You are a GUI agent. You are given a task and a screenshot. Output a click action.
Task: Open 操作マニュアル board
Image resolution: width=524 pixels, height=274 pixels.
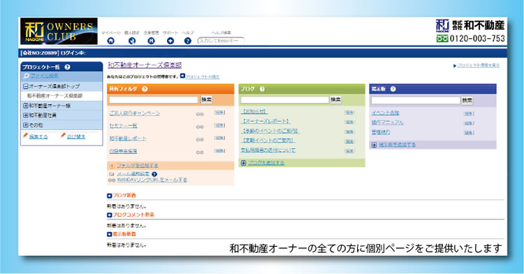(x=388, y=122)
